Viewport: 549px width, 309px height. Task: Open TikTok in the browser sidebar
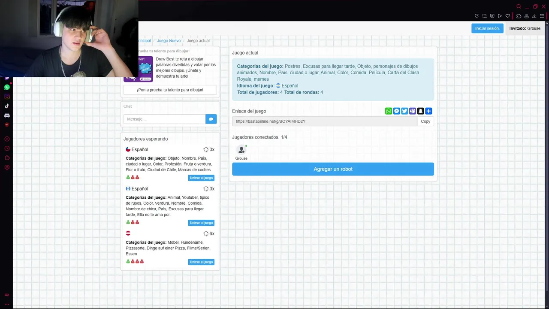(7, 106)
